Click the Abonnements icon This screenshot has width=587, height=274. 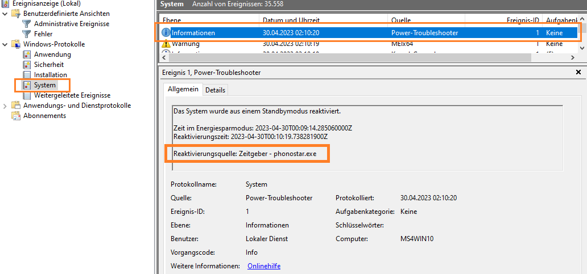pyautogui.click(x=16, y=116)
